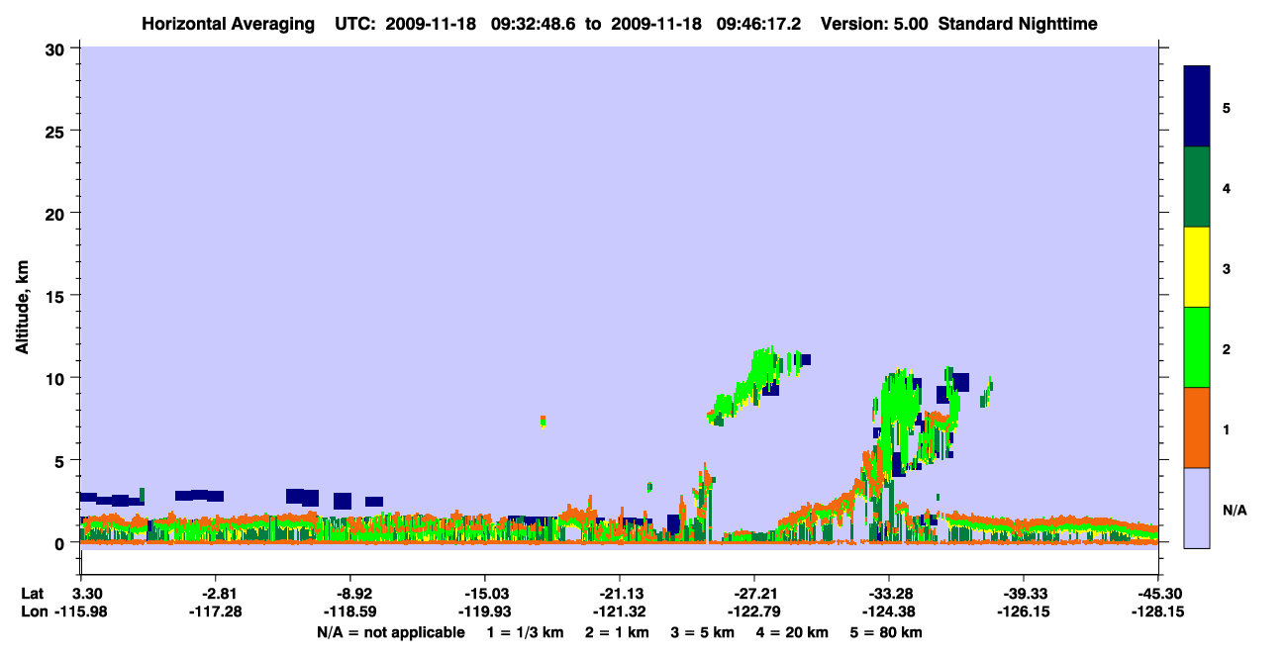Click longitude value -119.93
1287x660 pixels.
point(485,612)
